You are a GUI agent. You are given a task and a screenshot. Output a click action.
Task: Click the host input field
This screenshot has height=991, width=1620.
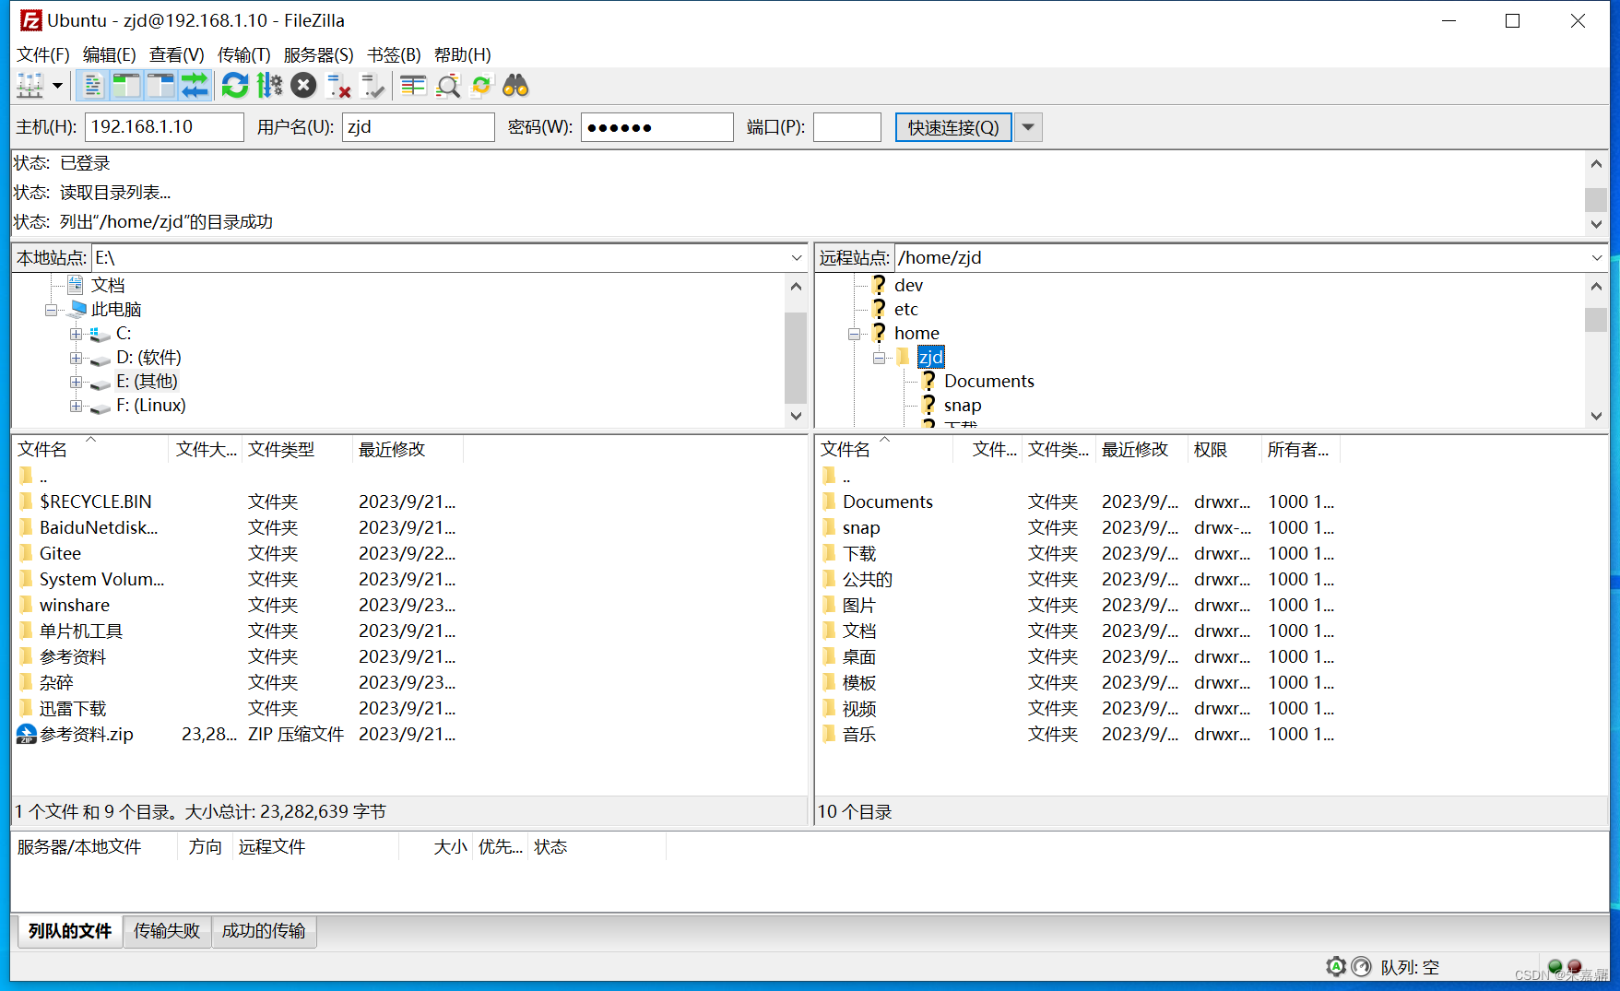[x=164, y=127]
